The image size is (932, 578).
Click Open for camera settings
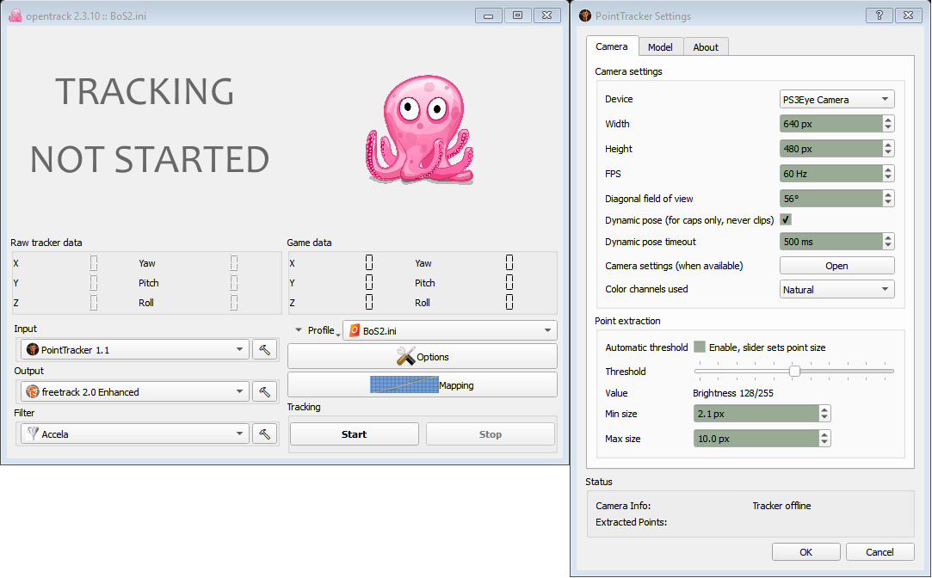[836, 266]
